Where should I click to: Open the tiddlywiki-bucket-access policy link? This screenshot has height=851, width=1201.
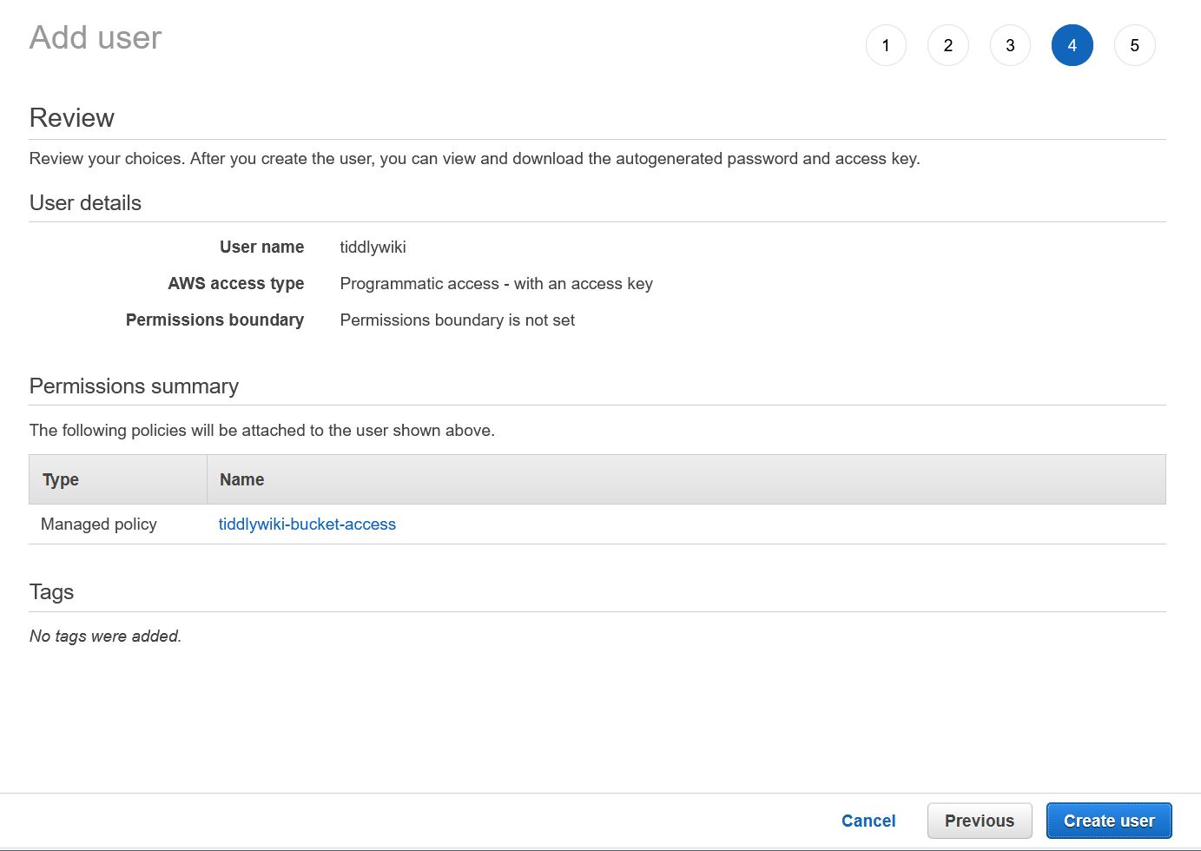[307, 524]
